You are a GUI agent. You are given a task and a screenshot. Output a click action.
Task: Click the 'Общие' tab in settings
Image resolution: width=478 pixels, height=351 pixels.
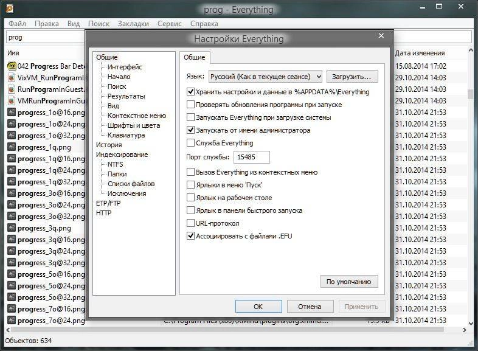tap(195, 57)
